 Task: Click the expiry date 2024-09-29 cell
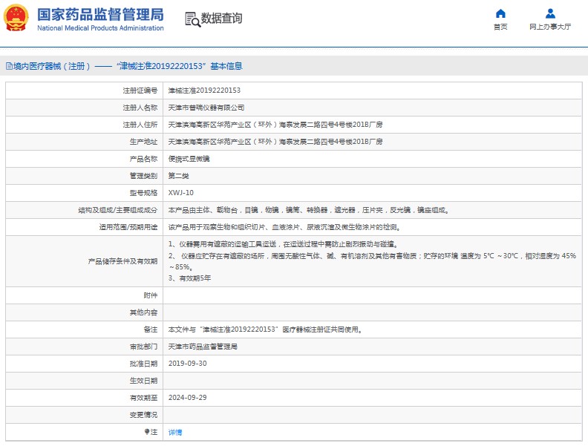click(187, 398)
